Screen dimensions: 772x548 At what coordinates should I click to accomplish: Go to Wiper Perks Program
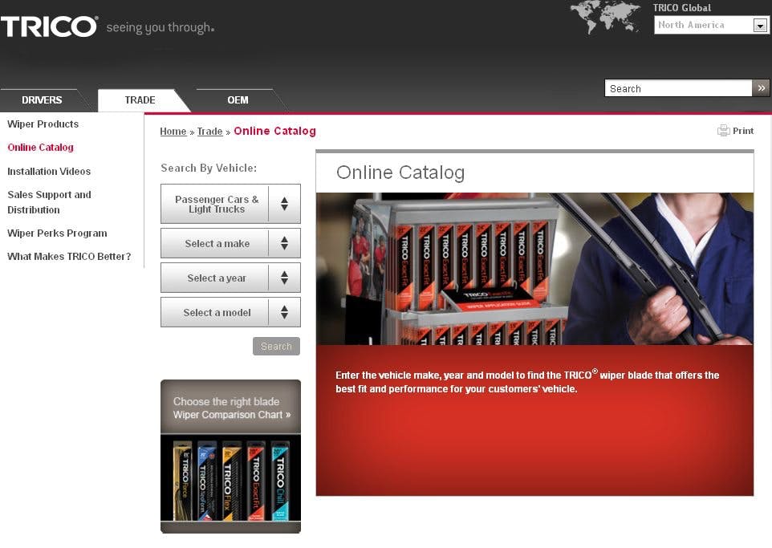tap(57, 233)
